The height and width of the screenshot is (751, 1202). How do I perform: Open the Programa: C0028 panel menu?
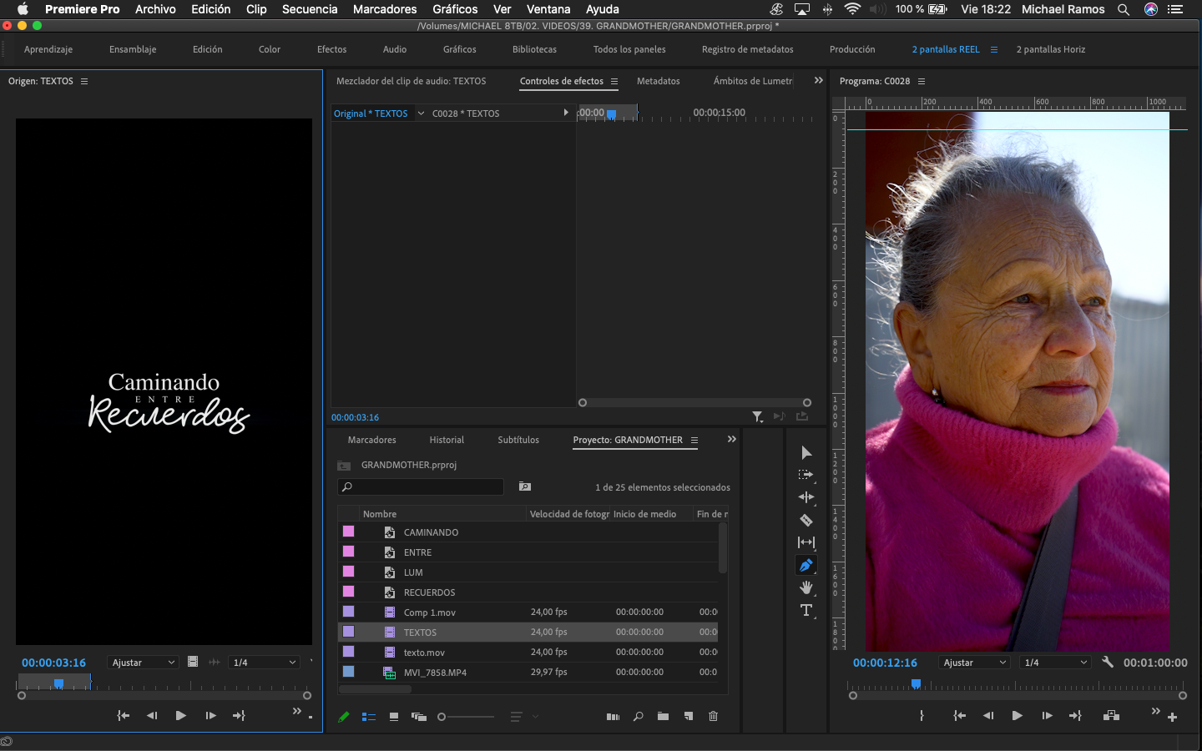(x=922, y=81)
